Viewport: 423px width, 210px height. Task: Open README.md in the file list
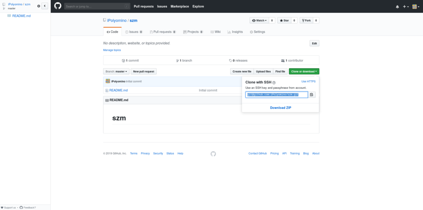119,91
